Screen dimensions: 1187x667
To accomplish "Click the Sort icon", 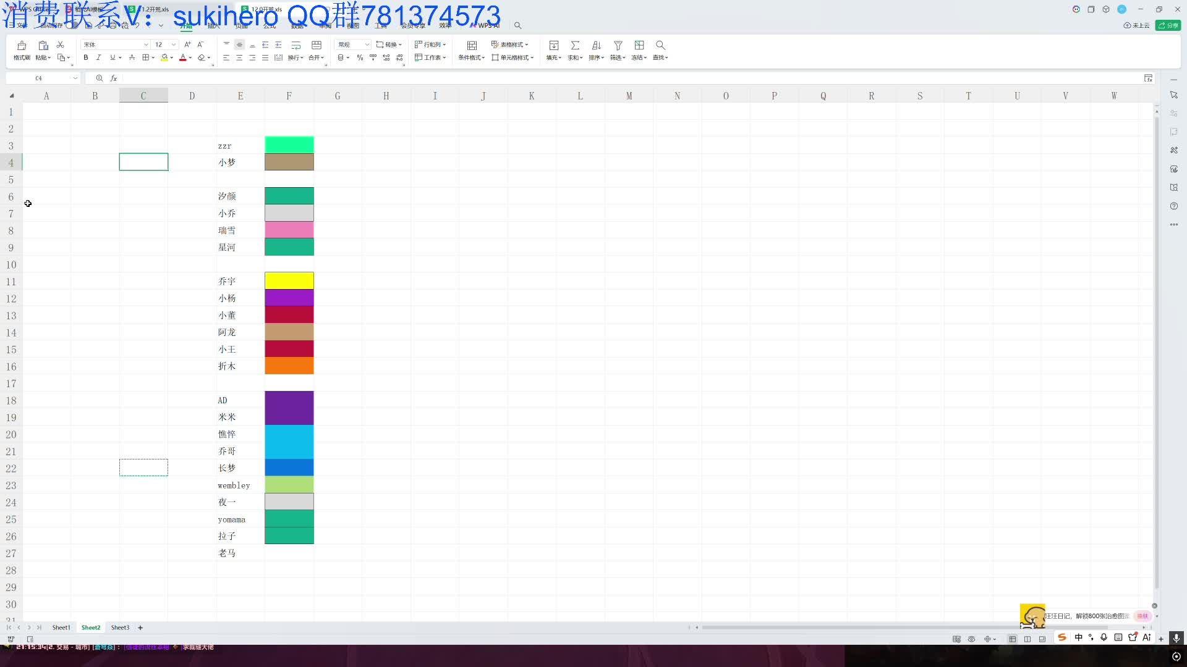I will (x=596, y=46).
